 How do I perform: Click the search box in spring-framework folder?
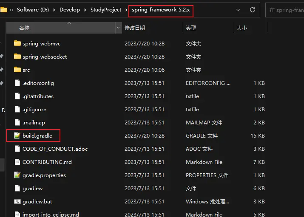pyautogui.click(x=285, y=10)
